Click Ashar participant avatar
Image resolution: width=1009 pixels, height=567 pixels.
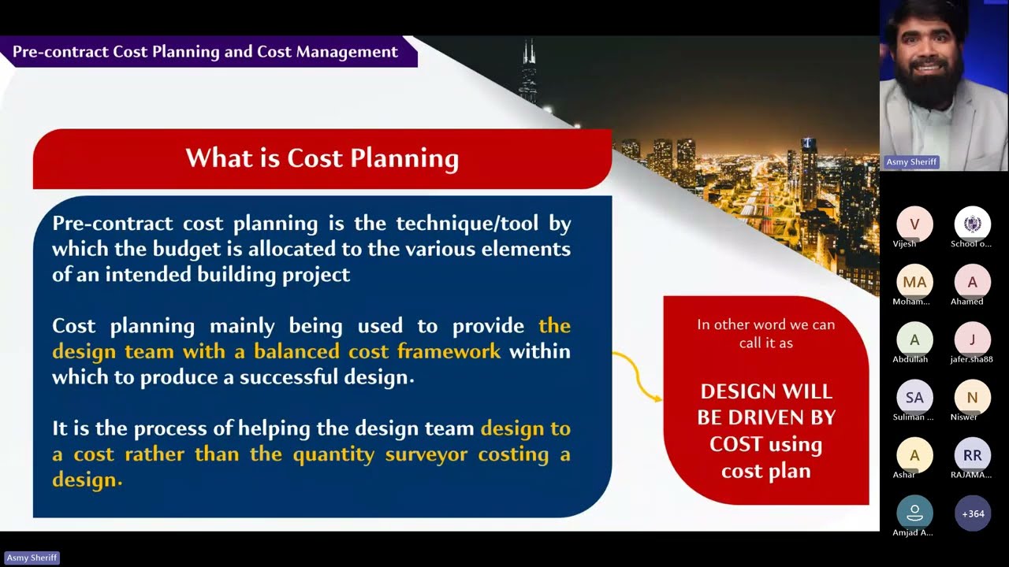pos(914,455)
